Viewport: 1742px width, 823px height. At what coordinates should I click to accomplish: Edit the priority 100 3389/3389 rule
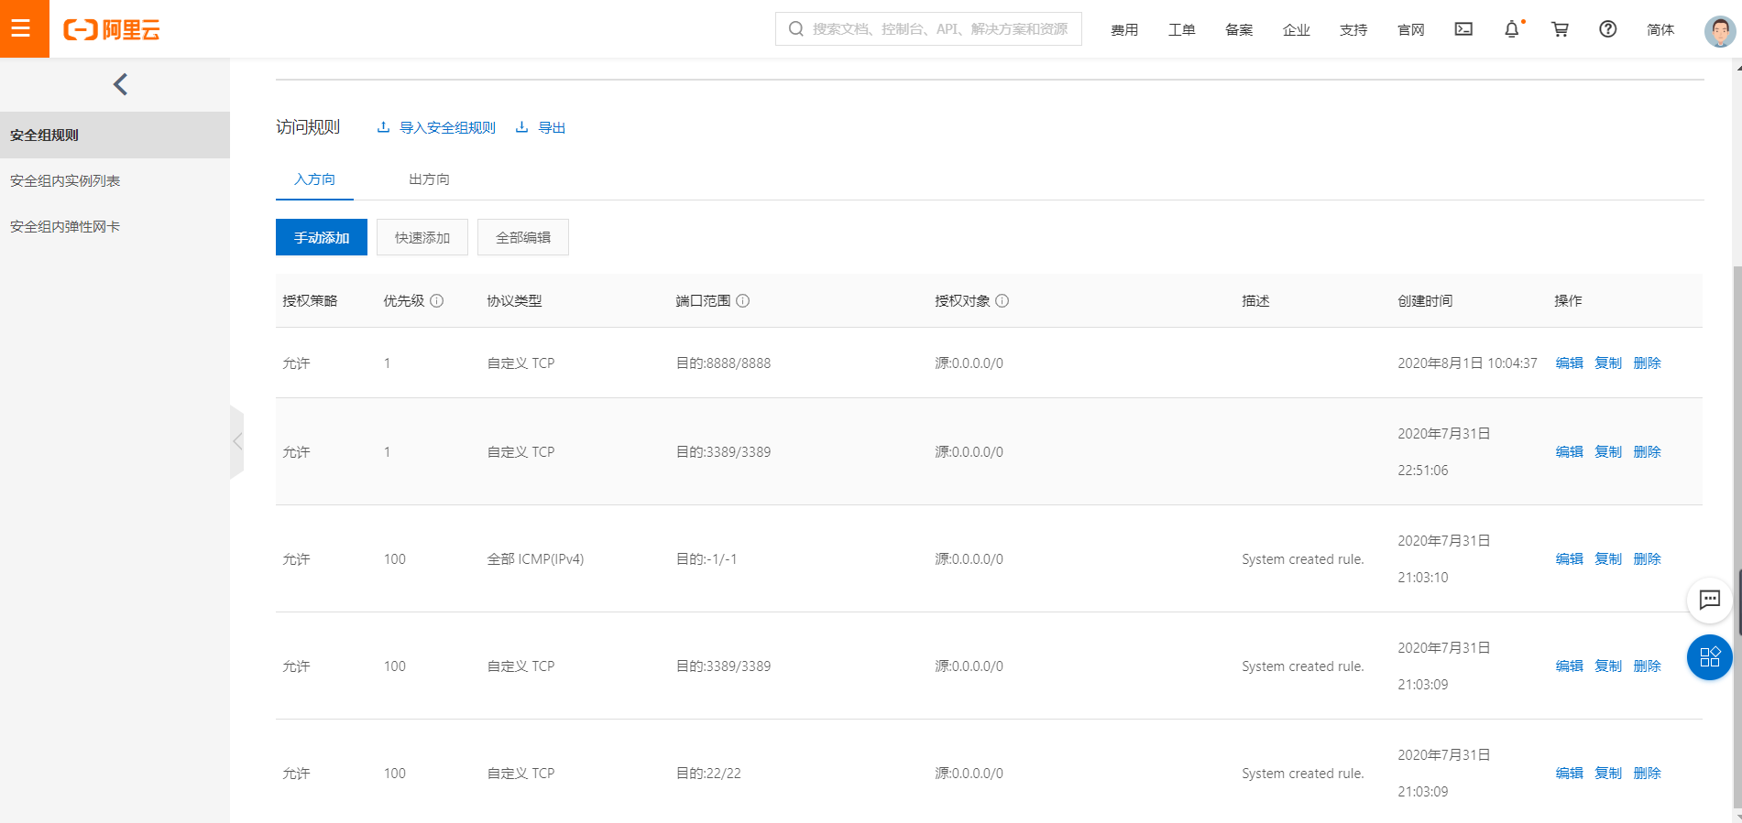tap(1569, 666)
